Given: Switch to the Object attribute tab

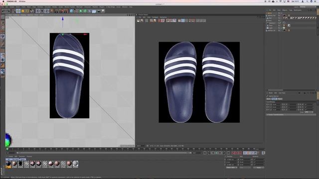Looking at the screenshot, I should (x=280, y=99).
